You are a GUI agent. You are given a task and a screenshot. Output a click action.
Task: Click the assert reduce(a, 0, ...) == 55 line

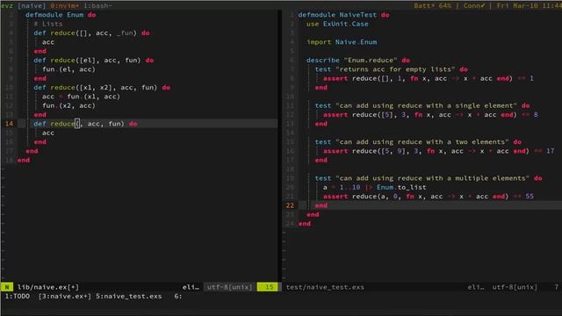click(x=429, y=197)
